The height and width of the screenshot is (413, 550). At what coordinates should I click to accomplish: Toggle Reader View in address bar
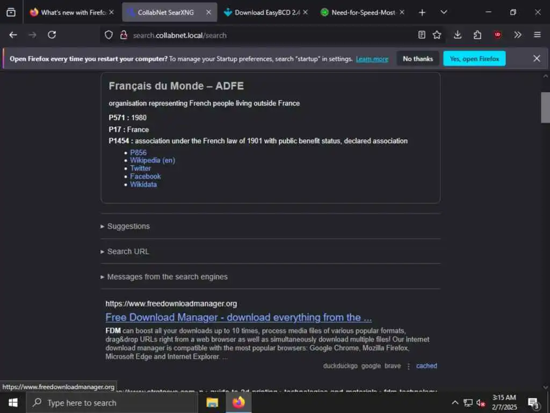[422, 35]
